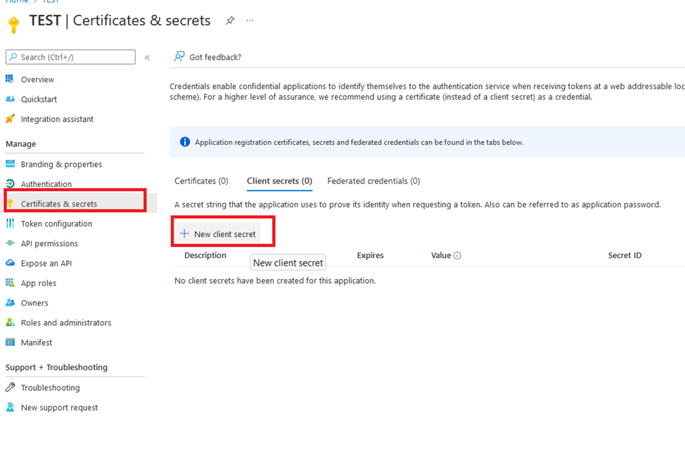The height and width of the screenshot is (471, 685).
Task: Open Token configuration
Action: click(56, 224)
